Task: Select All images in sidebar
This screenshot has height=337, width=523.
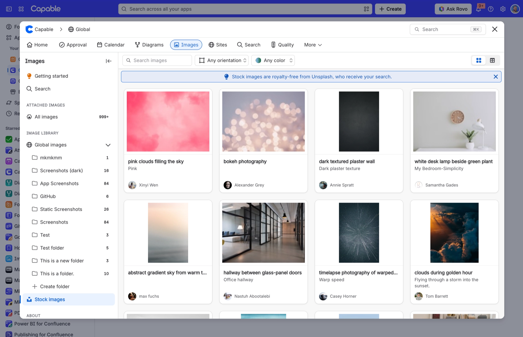Action: [69, 117]
